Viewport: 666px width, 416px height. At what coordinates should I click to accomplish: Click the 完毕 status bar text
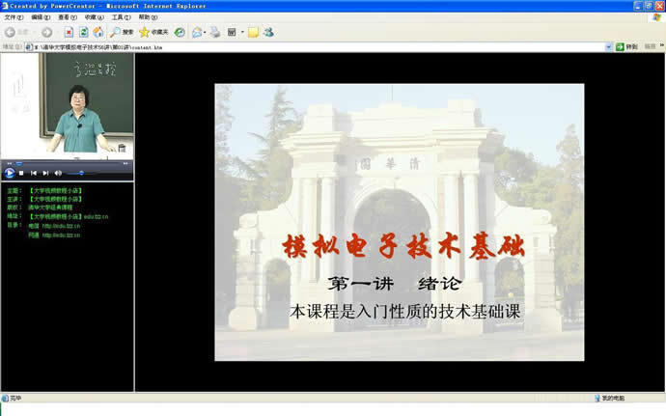pyautogui.click(x=15, y=399)
